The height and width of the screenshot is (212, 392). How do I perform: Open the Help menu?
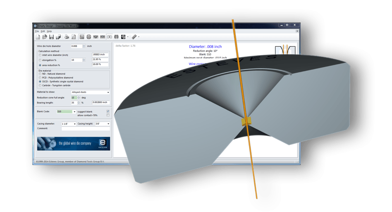(x=49, y=31)
